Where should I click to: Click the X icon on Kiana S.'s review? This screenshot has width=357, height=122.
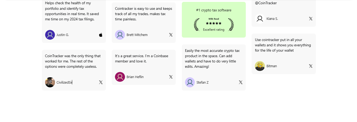(311, 19)
